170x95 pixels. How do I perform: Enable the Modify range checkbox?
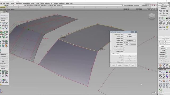click(124, 62)
